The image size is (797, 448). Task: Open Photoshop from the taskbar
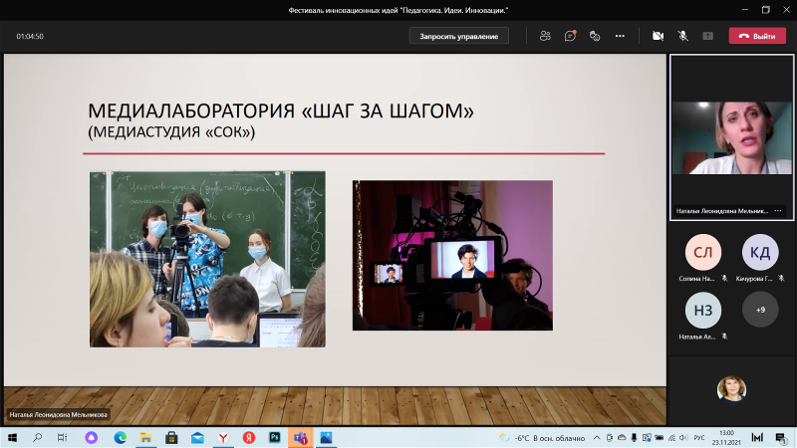274,438
